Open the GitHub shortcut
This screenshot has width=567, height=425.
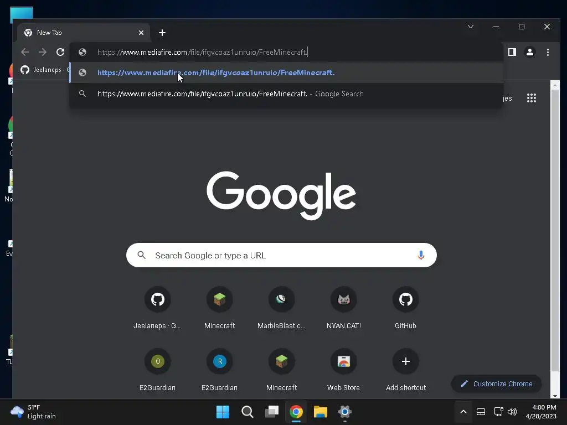tap(405, 308)
